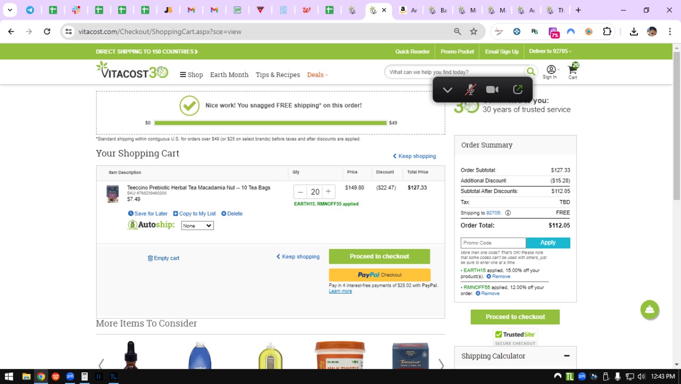This screenshot has width=681, height=384.
Task: Open the cart icon in the site header
Action: point(573,71)
